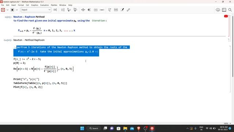Click the Plot[f[x], {x, 0, 2}] line
The width and height of the screenshot is (234, 132).
(x=28, y=87)
